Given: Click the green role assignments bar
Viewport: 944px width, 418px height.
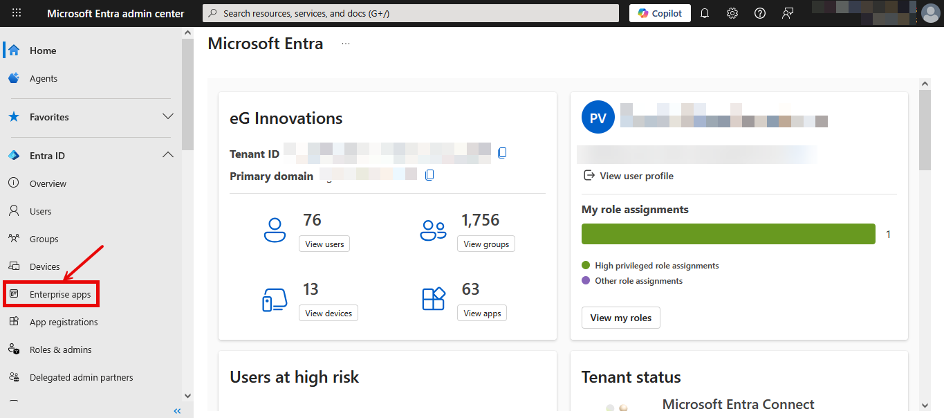Looking at the screenshot, I should click(x=728, y=234).
